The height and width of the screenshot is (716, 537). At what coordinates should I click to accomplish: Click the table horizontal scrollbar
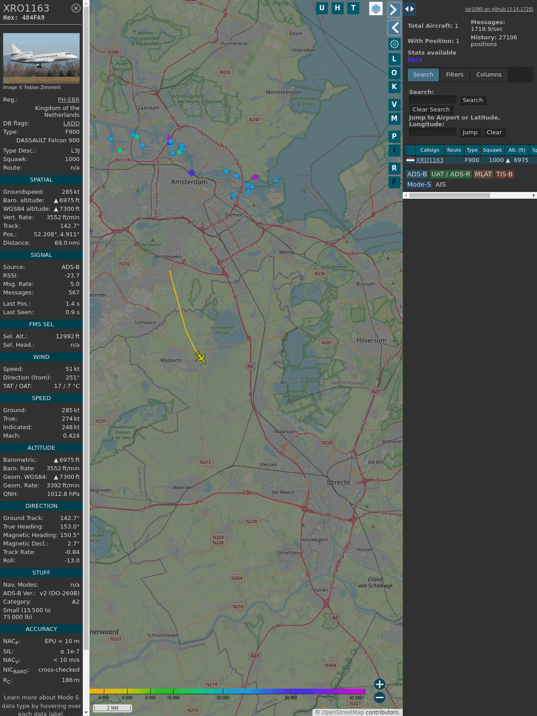point(449,195)
